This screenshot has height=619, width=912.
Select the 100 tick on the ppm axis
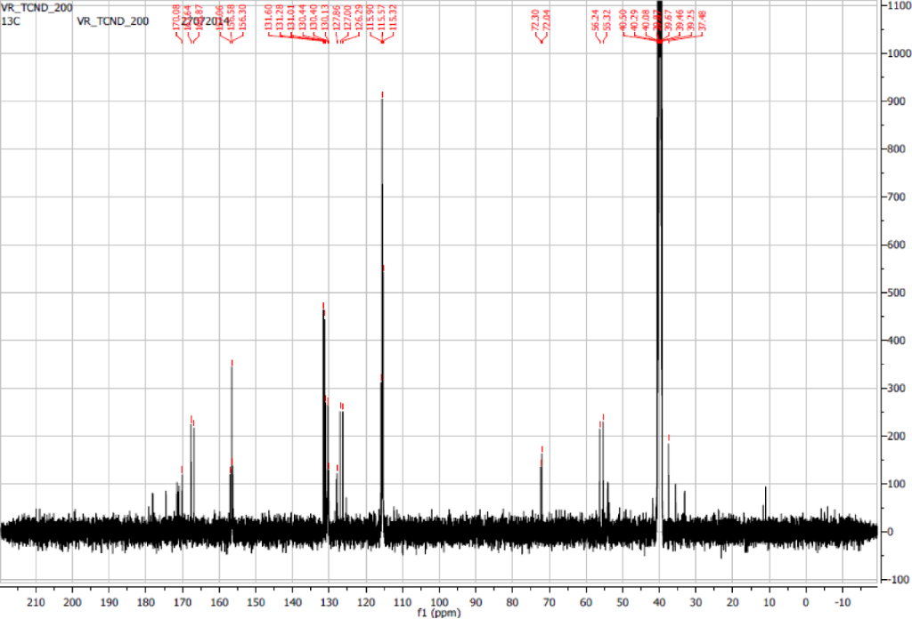tap(439, 600)
